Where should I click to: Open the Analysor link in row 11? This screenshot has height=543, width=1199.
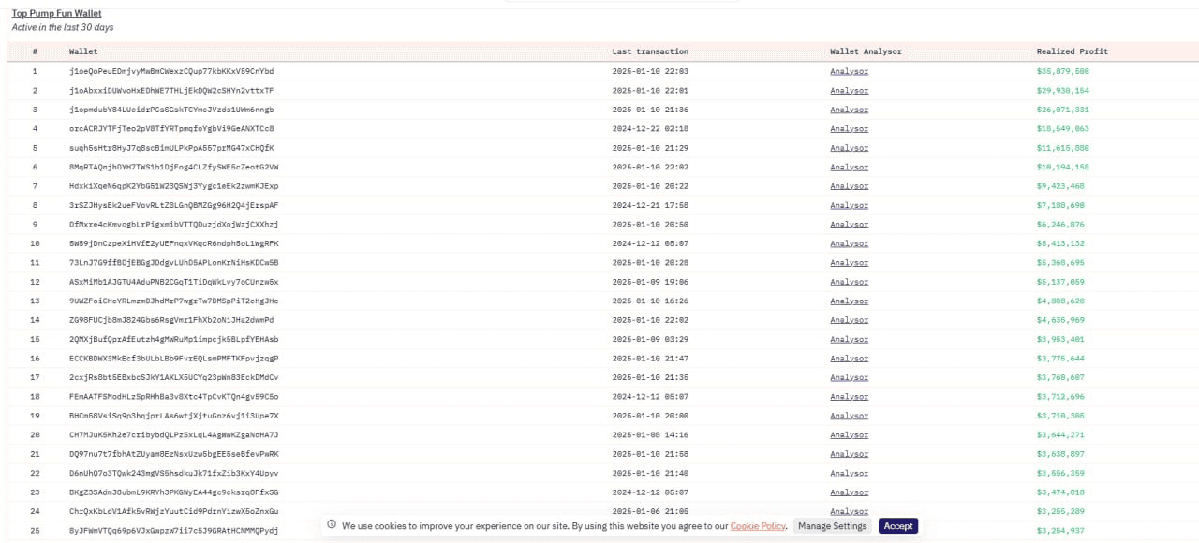tap(849, 263)
